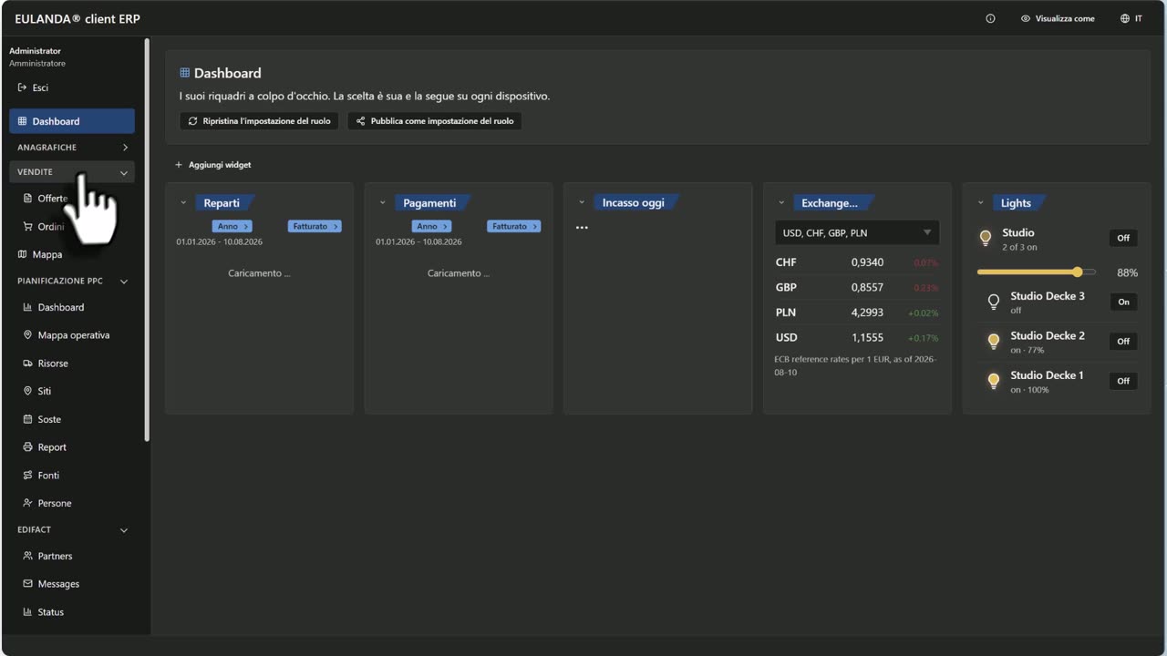Open Anno period selector in Reparti
Screen dimensions: 1167x656
click(232, 226)
